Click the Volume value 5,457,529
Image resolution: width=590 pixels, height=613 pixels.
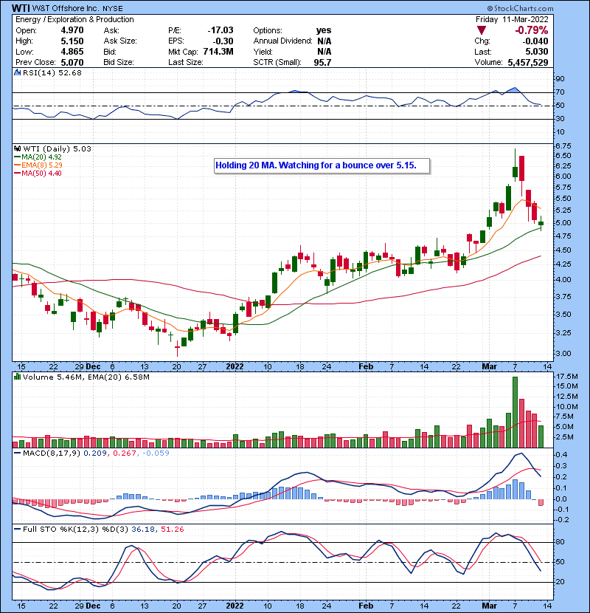[x=528, y=62]
